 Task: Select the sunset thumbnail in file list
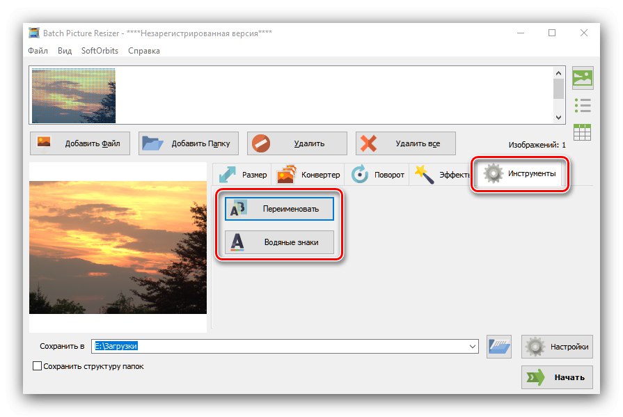tap(74, 95)
